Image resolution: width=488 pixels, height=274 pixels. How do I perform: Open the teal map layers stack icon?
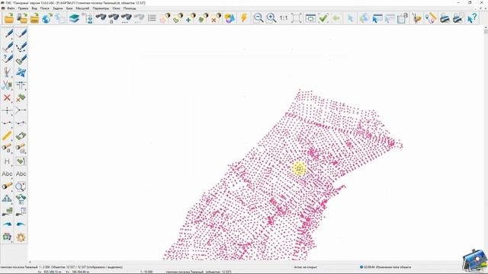click(74, 18)
